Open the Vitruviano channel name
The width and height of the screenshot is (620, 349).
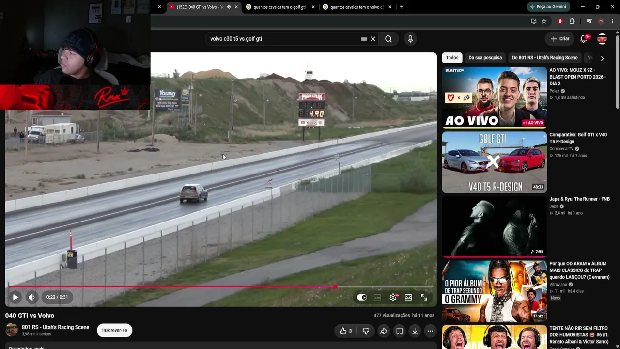point(559,285)
